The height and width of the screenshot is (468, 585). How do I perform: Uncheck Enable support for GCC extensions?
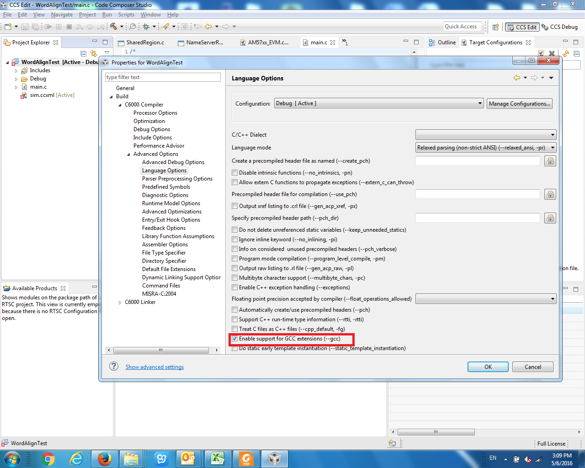click(x=234, y=339)
